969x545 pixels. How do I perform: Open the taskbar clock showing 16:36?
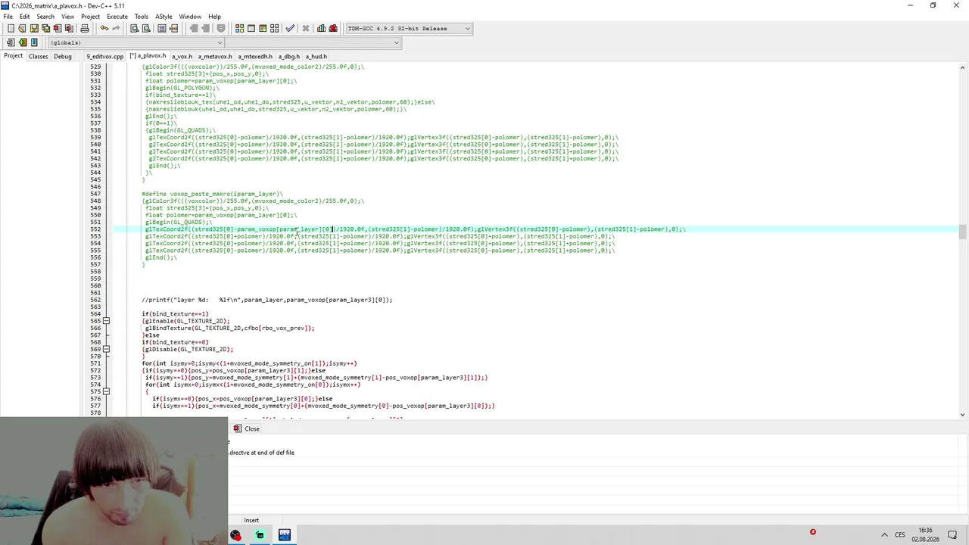click(x=925, y=534)
